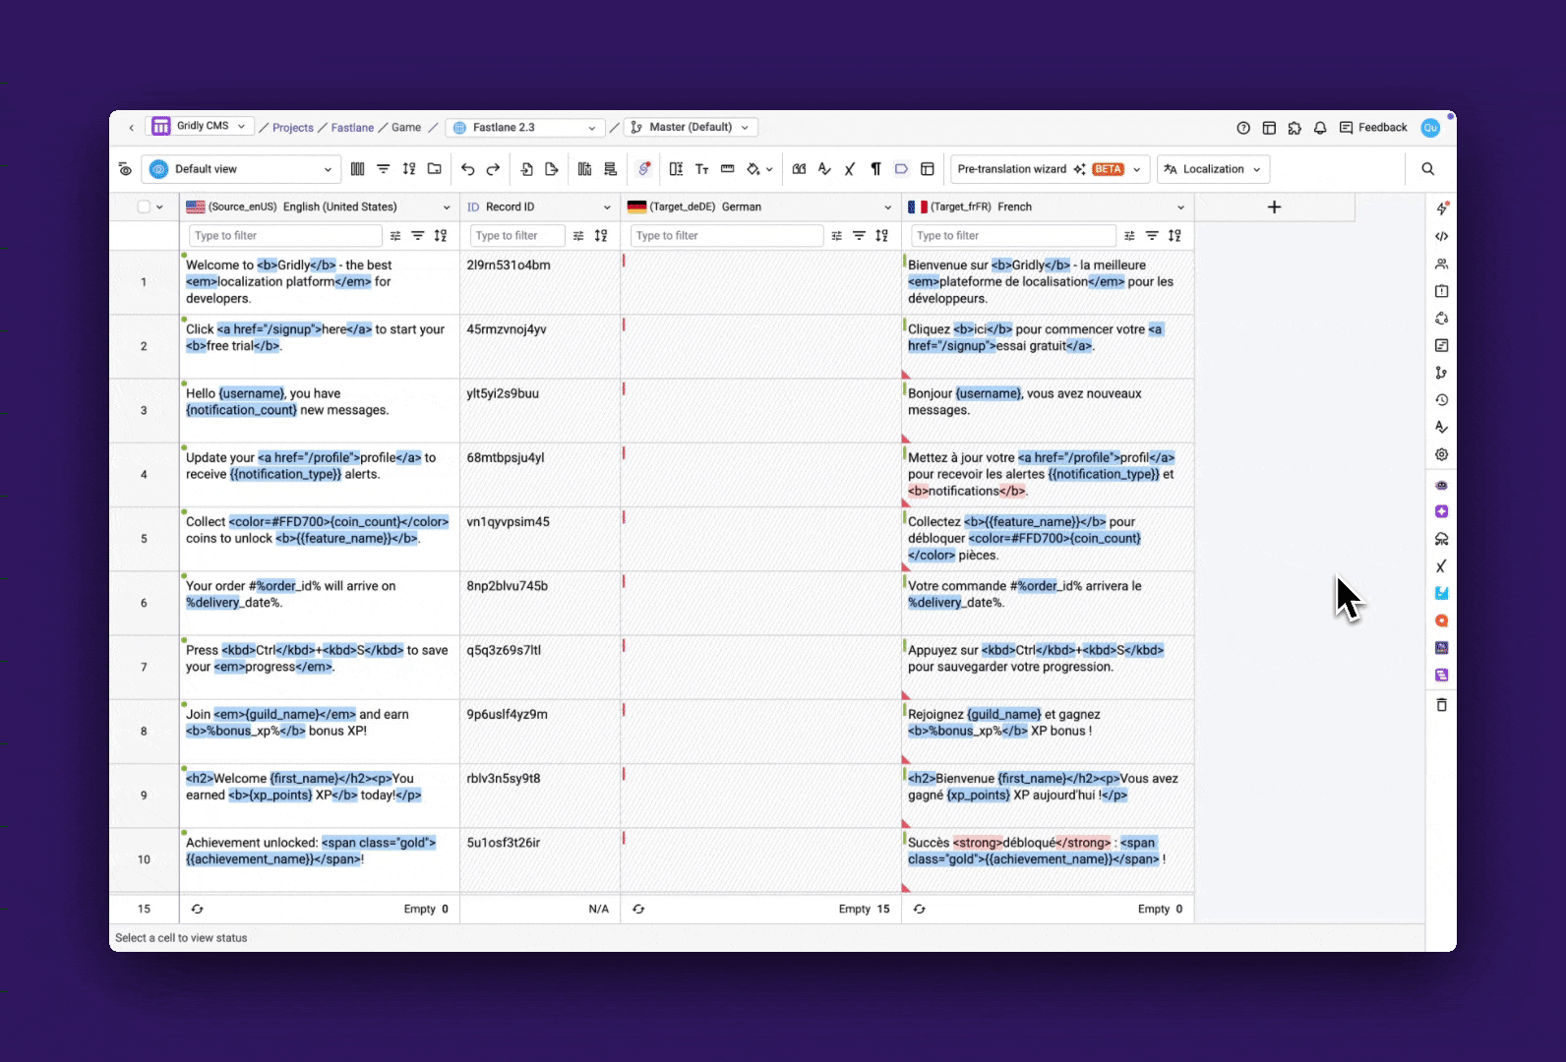The image size is (1566, 1062).
Task: Refresh the German column summary
Action: coord(638,910)
